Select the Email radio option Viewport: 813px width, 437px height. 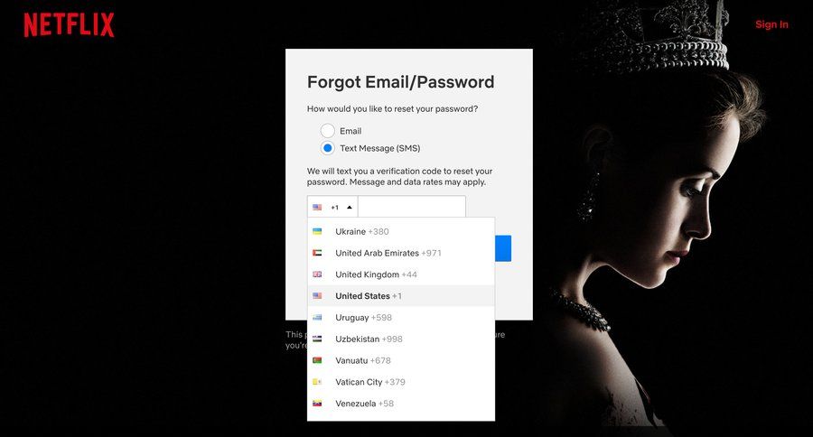[327, 131]
